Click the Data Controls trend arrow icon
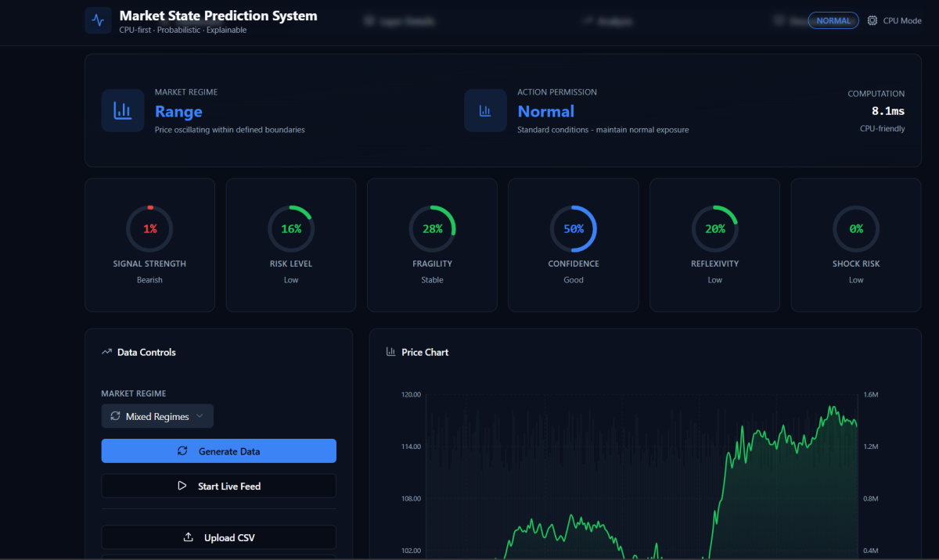Screen dimensions: 939x560 [x=106, y=353]
